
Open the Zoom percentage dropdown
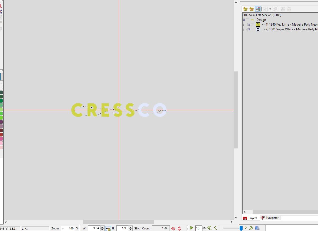[x=63, y=228]
